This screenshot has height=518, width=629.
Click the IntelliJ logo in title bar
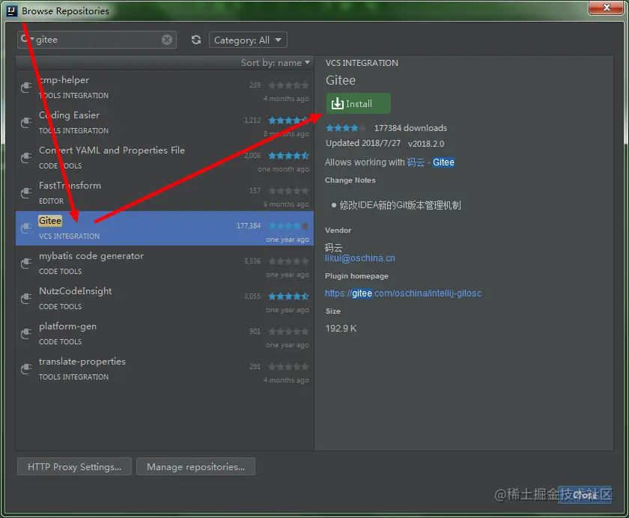pos(12,10)
